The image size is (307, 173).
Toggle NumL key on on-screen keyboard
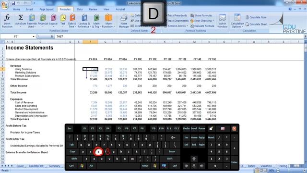(x=211, y=137)
